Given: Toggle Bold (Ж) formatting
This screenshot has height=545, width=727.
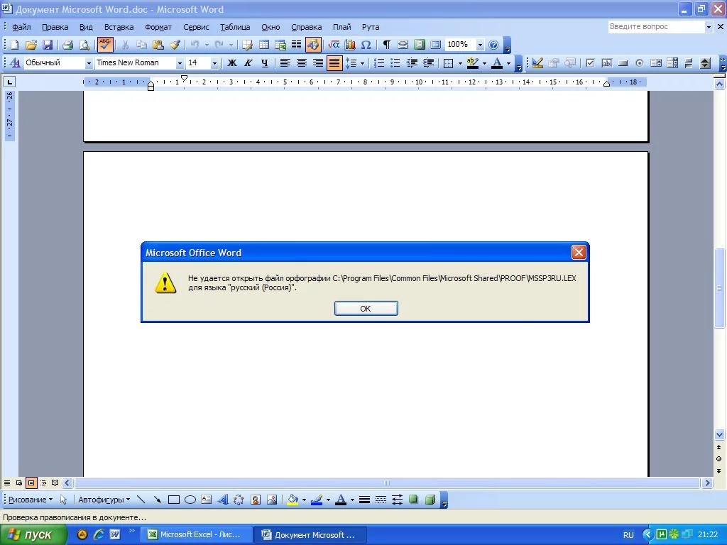Looking at the screenshot, I should [232, 63].
